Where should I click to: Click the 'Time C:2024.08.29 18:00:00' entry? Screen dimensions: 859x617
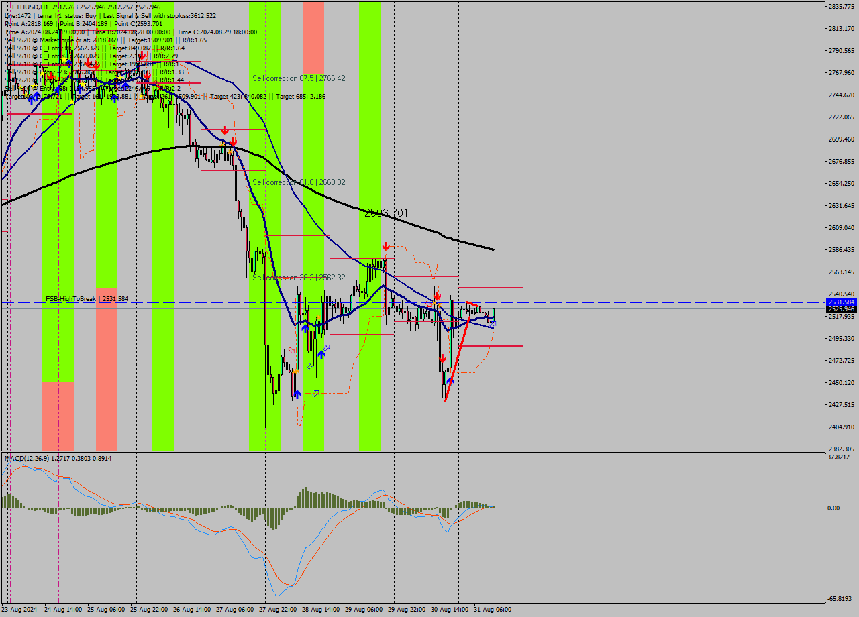click(217, 32)
